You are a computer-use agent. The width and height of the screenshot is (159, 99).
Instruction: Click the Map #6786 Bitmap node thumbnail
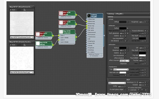pyautogui.click(x=61, y=13)
